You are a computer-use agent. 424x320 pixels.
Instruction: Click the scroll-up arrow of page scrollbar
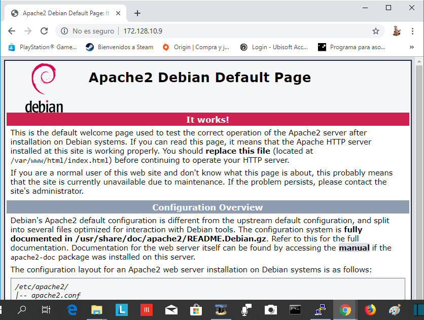coord(419,62)
